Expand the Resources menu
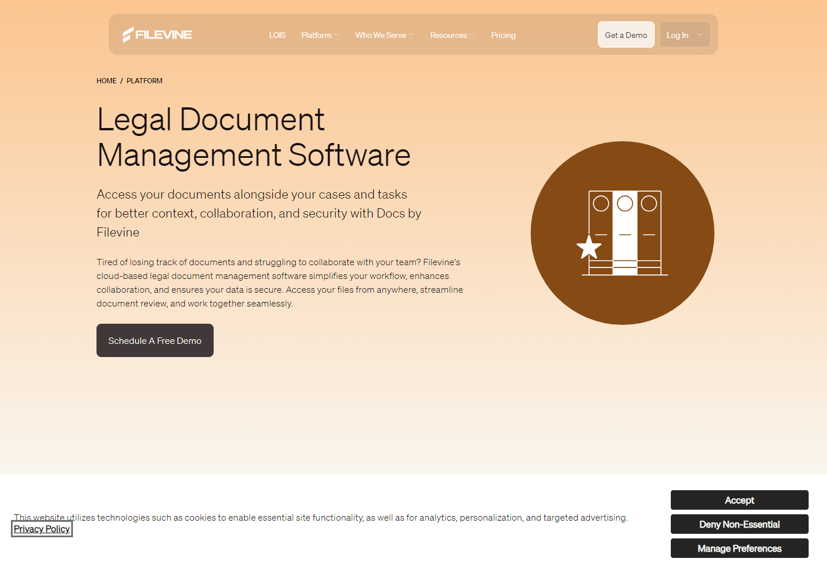This screenshot has height=574, width=827. 452,35
